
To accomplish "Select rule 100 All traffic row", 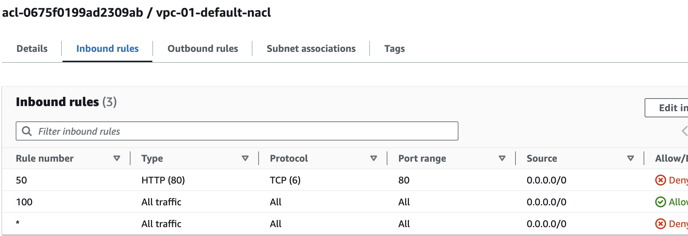I will [161, 202].
